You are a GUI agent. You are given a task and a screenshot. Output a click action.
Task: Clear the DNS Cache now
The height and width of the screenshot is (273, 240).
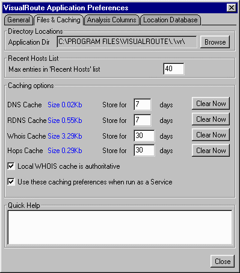point(211,104)
